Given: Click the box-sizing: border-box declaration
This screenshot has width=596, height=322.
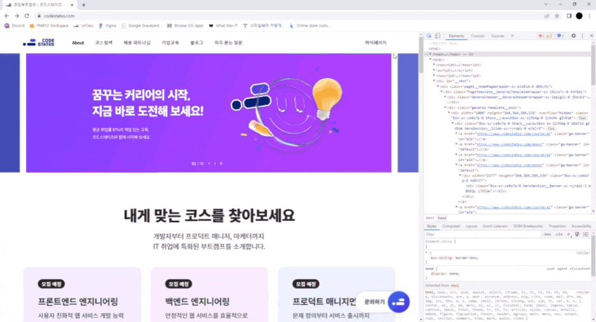Looking at the screenshot, I should point(454,258).
